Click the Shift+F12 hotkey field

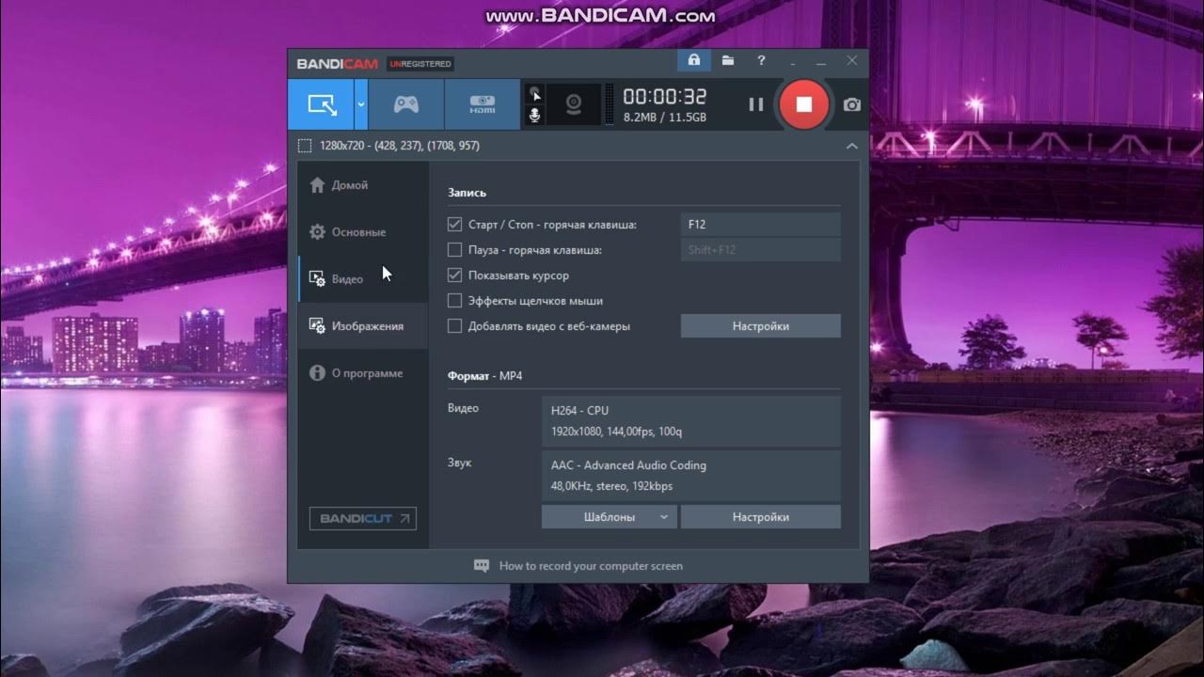[x=760, y=250]
